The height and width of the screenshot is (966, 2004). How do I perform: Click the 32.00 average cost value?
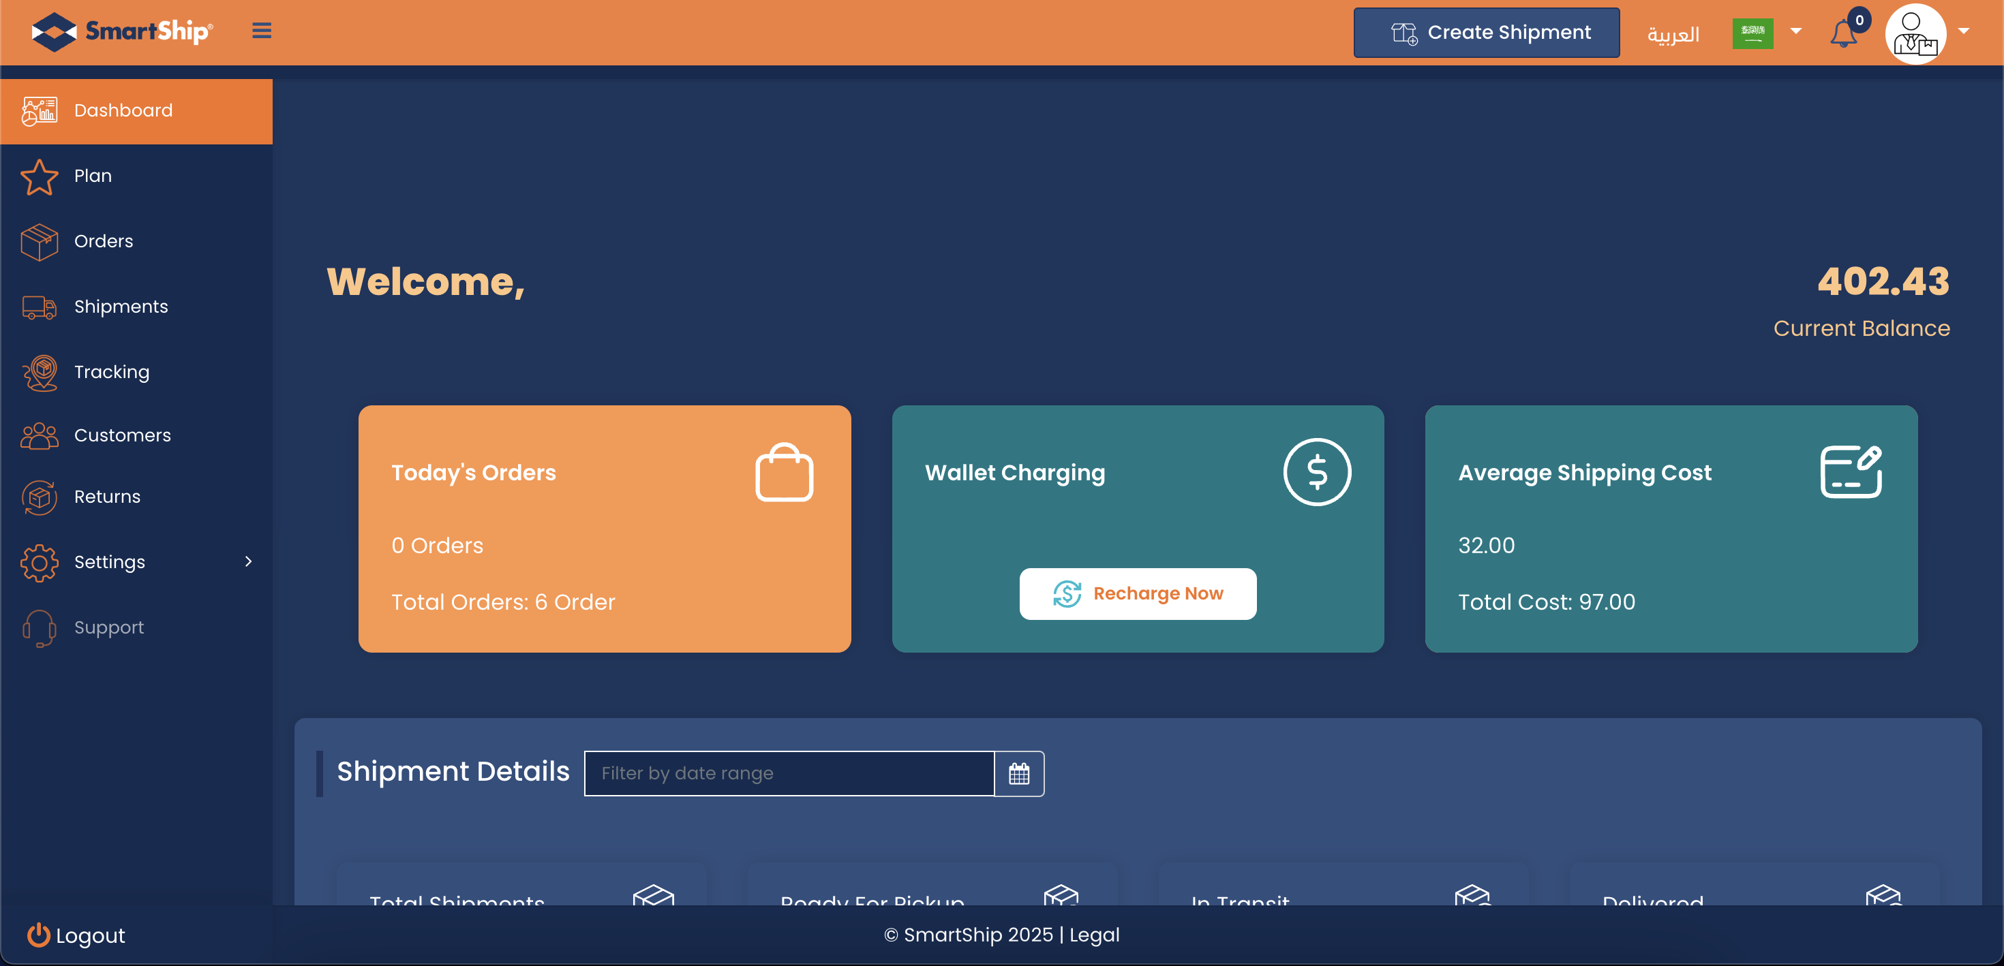click(1487, 545)
